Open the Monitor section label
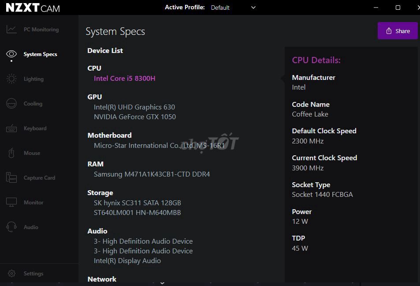 pos(33,202)
